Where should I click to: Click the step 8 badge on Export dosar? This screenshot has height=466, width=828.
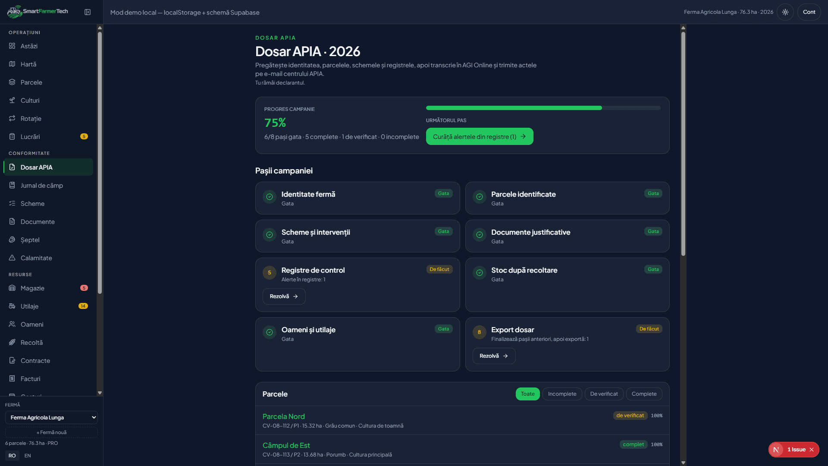tap(480, 332)
